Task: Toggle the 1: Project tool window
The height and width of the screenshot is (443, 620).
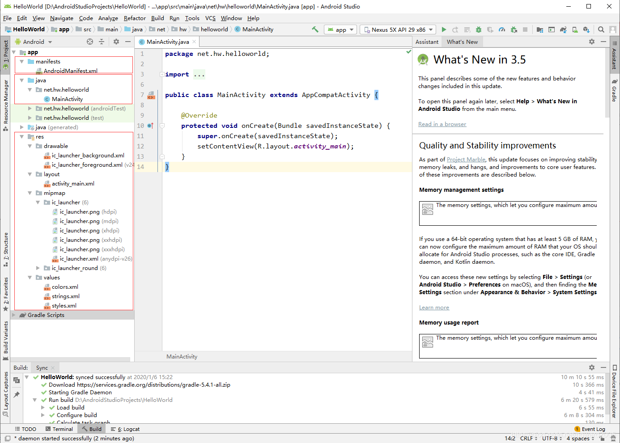Action: [x=5, y=55]
